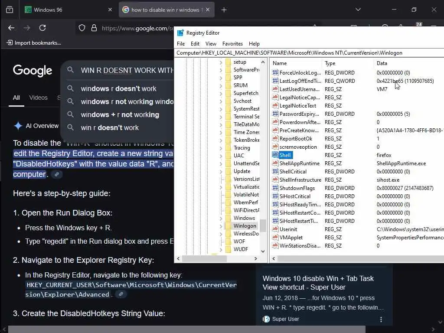This screenshot has width=444, height=333.
Task: Expand the Svchost key chevron
Action: coord(221,101)
